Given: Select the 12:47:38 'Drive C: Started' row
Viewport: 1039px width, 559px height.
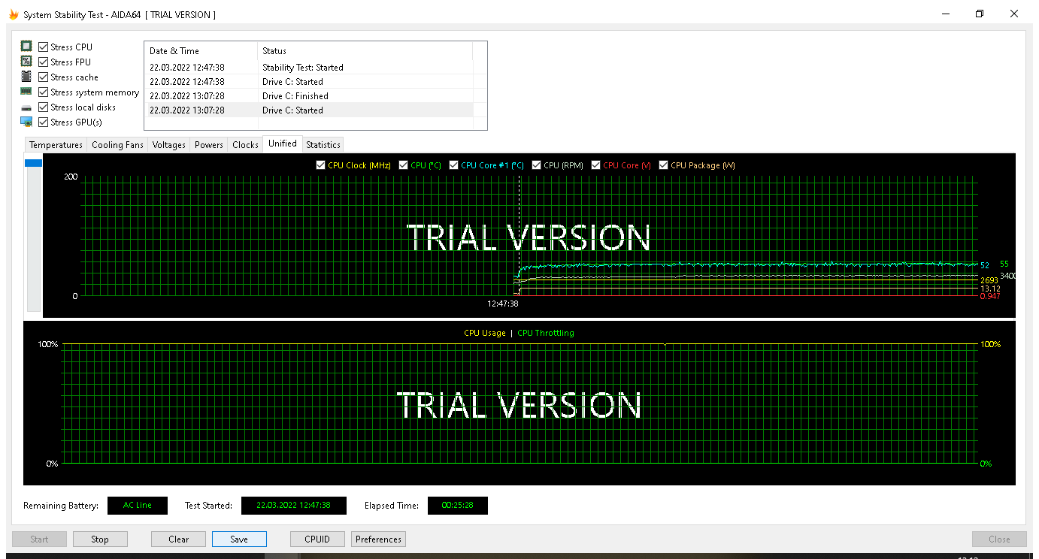Looking at the screenshot, I should [309, 81].
